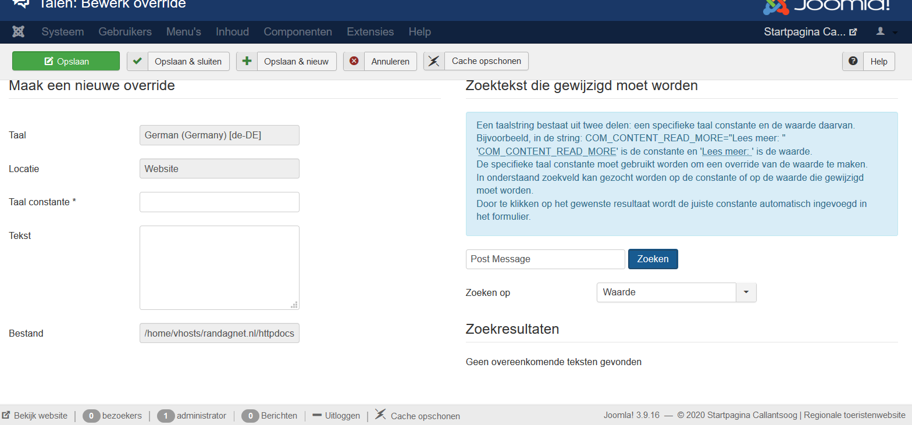Open the Systeem menu
The image size is (912, 425).
click(63, 32)
